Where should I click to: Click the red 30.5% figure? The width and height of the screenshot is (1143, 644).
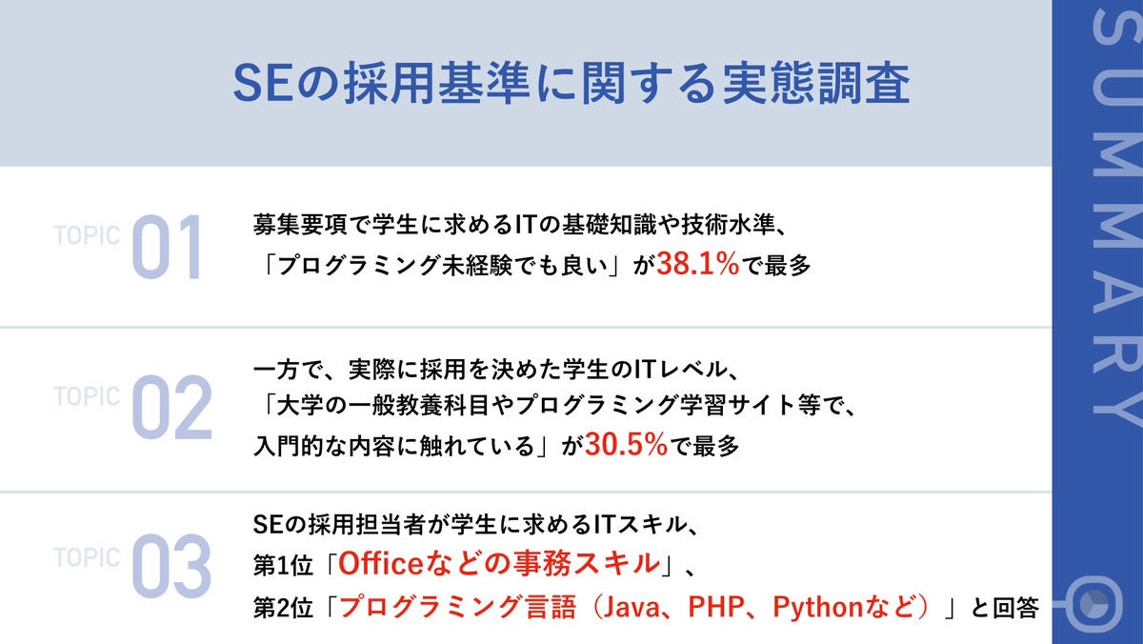pyautogui.click(x=626, y=445)
